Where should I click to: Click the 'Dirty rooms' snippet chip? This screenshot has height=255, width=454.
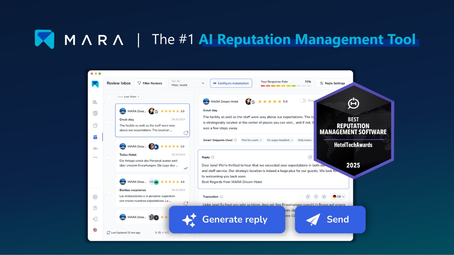click(x=305, y=140)
